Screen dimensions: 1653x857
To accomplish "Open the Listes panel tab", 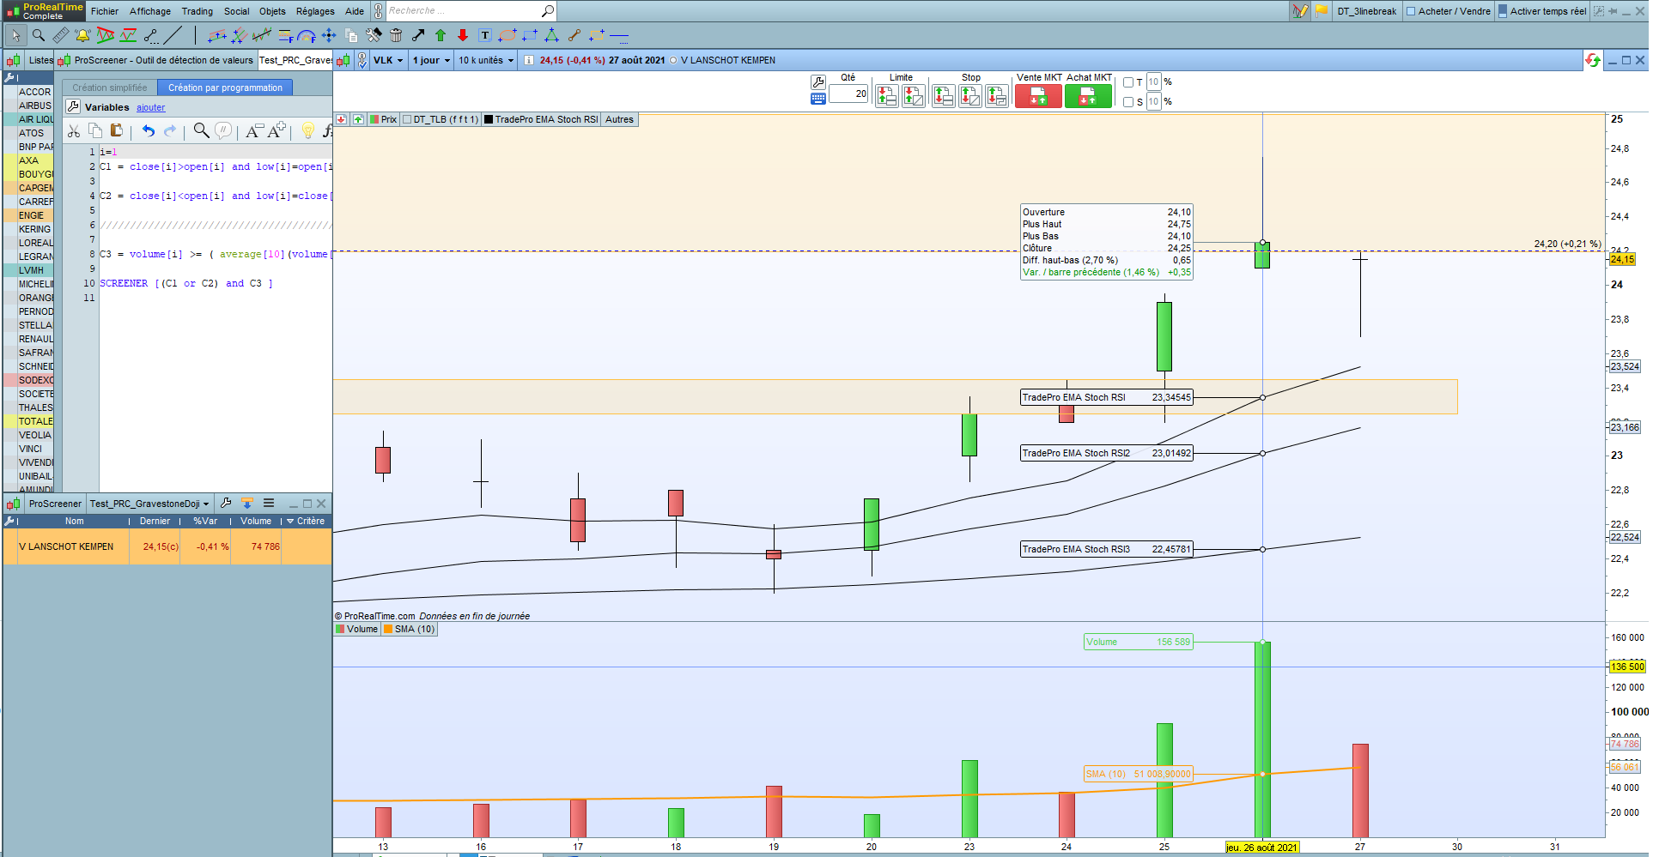I will pyautogui.click(x=40, y=60).
